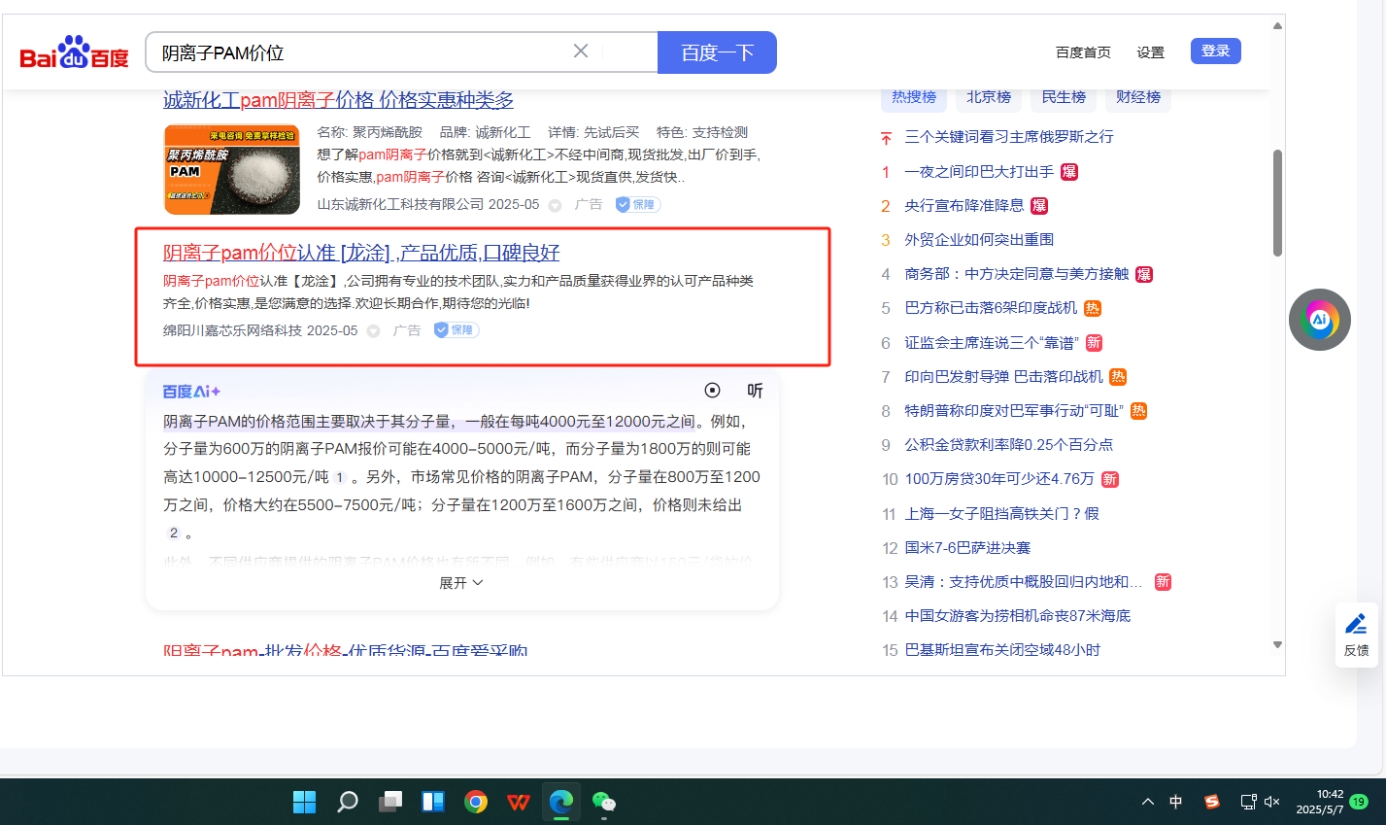Click the 聚丙烯酰胺 PAM product thumbnail
The height and width of the screenshot is (825, 1386).
tap(232, 169)
